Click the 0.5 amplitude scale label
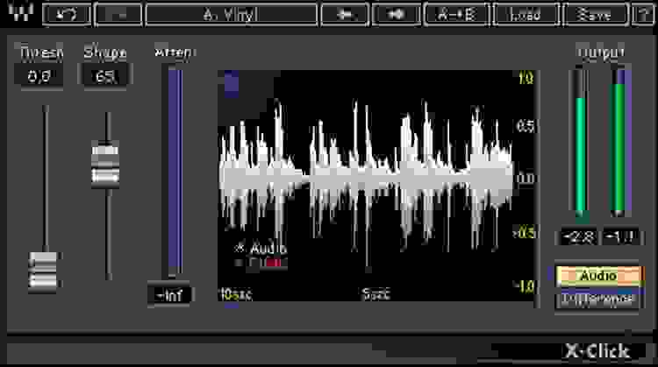The height and width of the screenshot is (367, 658). (525, 125)
